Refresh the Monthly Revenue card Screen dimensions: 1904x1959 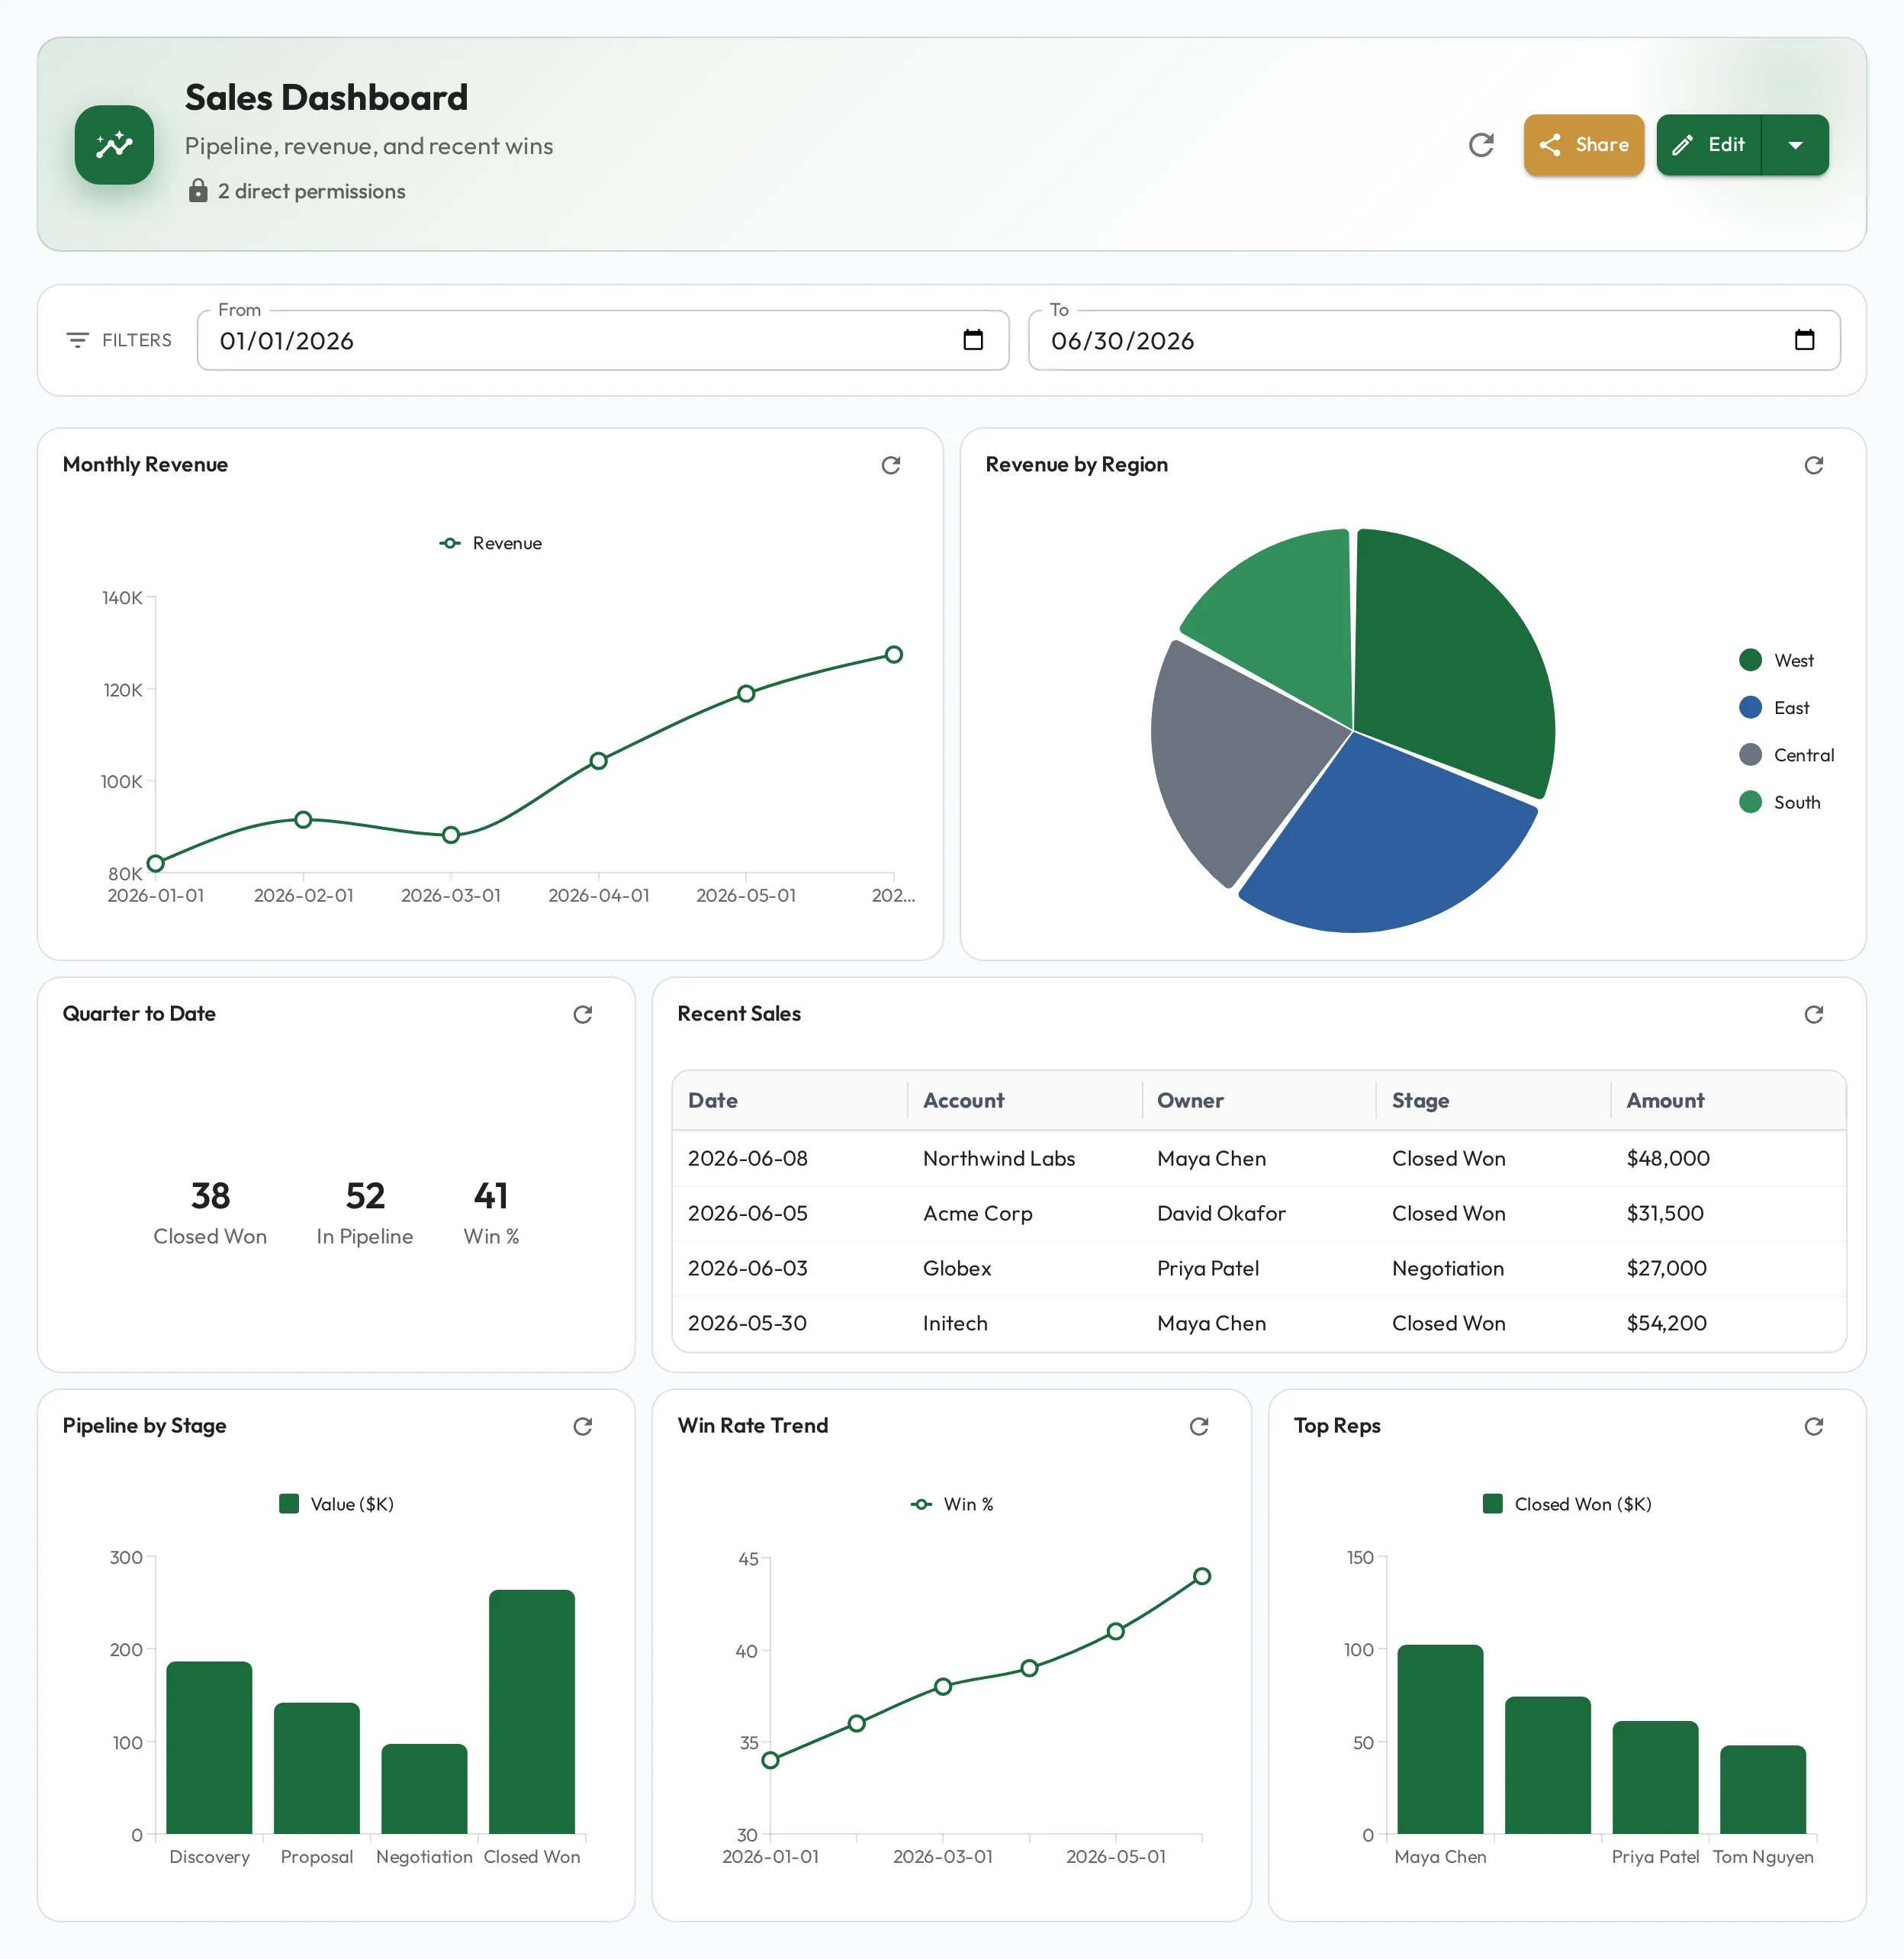891,465
